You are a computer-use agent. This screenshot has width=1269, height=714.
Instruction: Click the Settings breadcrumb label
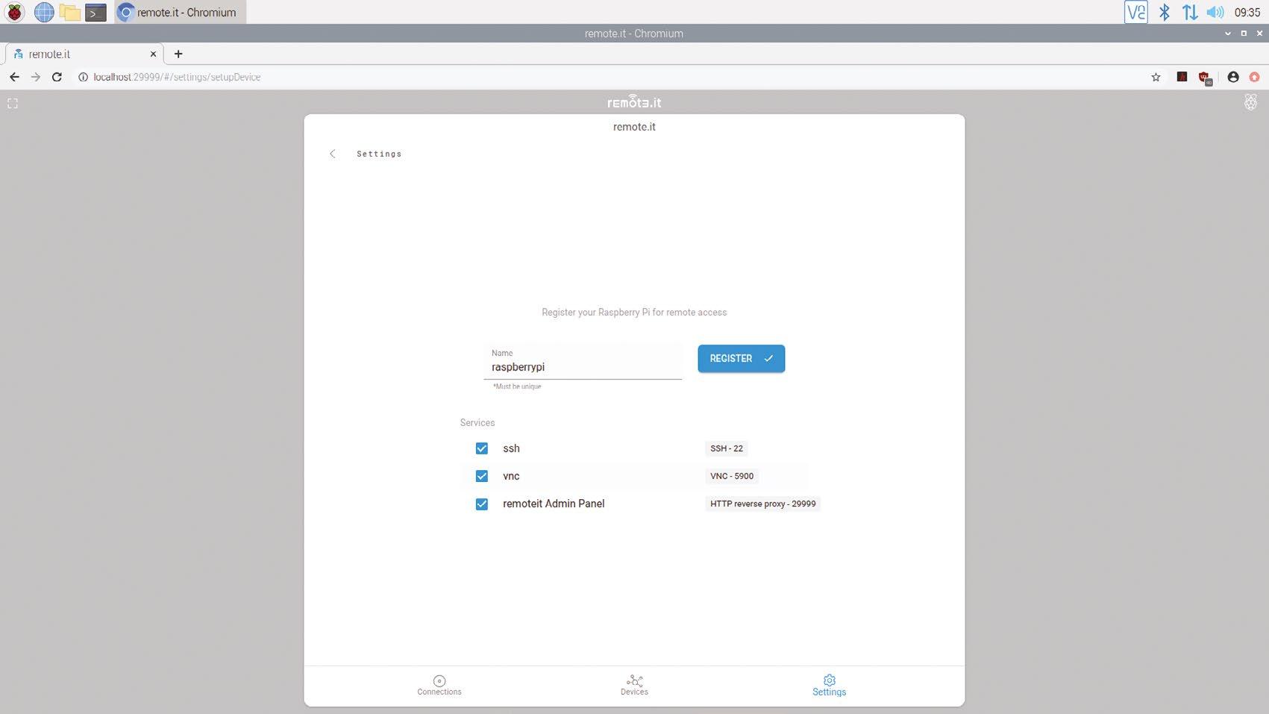[379, 154]
